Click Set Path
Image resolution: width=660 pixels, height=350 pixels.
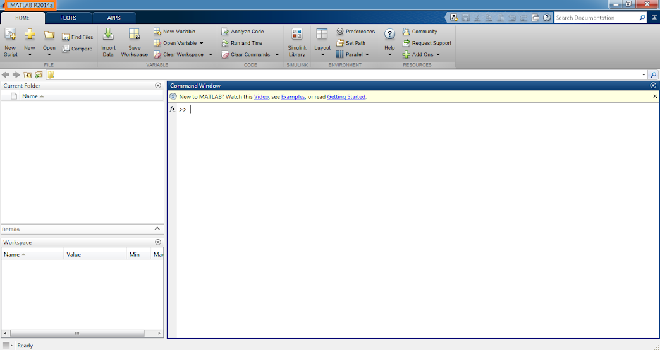click(x=351, y=43)
